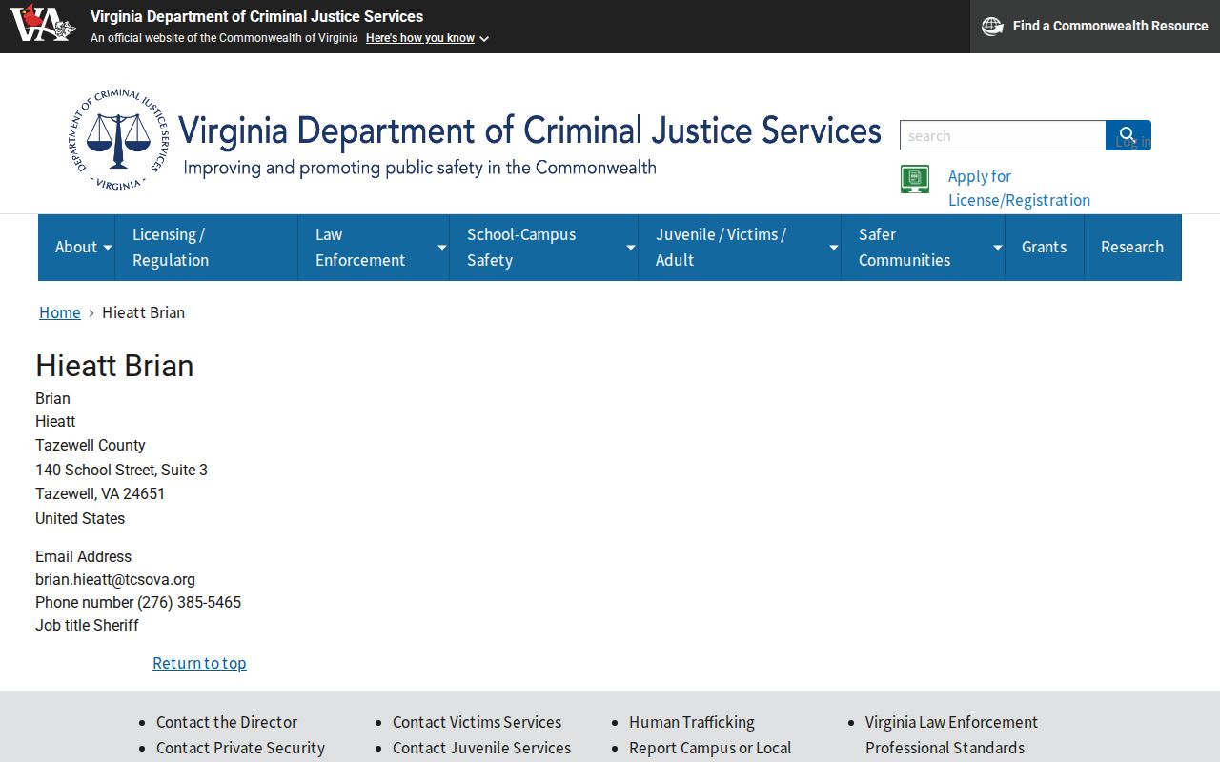Open Virginia Law Enforcement Professional Standards link
Viewport: 1220px width, 762px height.
[x=951, y=734]
